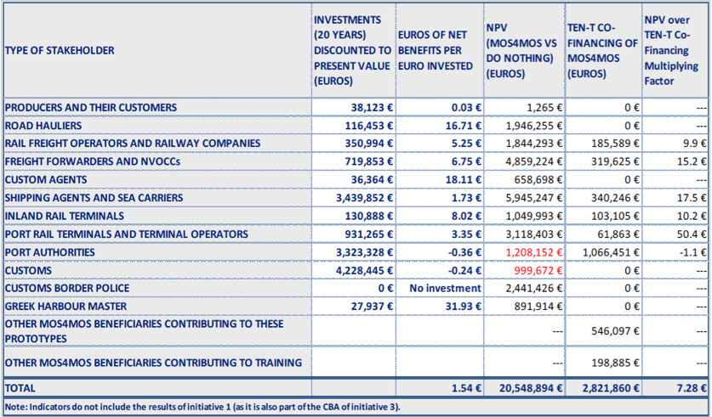Image resolution: width=712 pixels, height=417 pixels.
Task: Click the PRODUCERS AND THEIR CUSTOMERS row label
Action: point(91,108)
